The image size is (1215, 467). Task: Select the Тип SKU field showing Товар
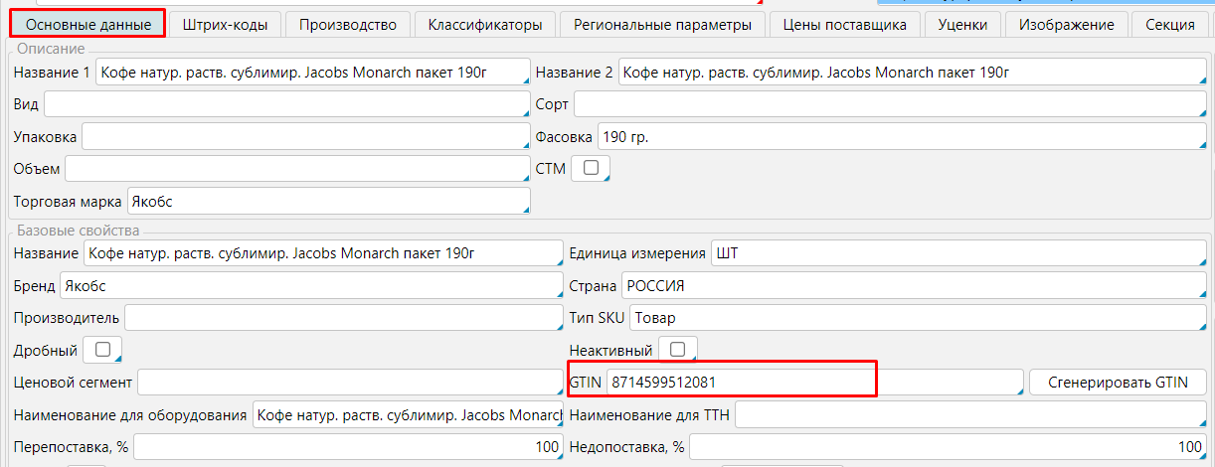tap(917, 318)
